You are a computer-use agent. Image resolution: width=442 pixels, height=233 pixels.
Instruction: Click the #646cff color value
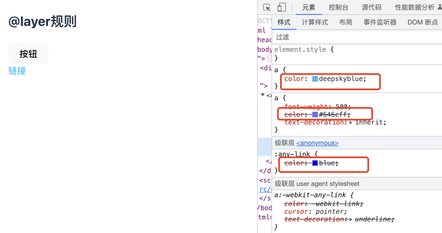pos(334,114)
